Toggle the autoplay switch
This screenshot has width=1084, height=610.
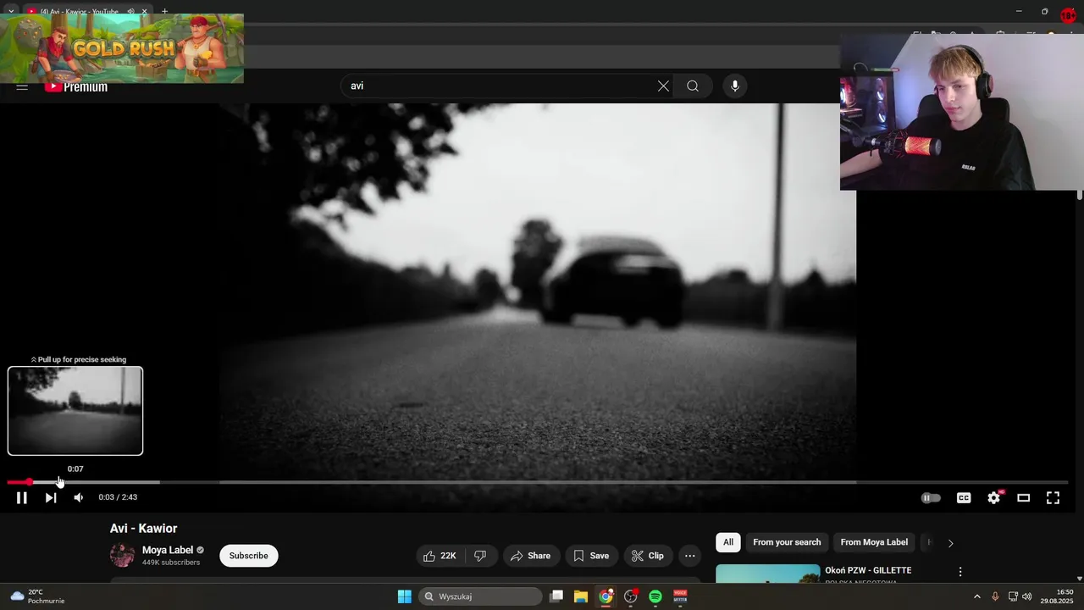click(x=931, y=498)
